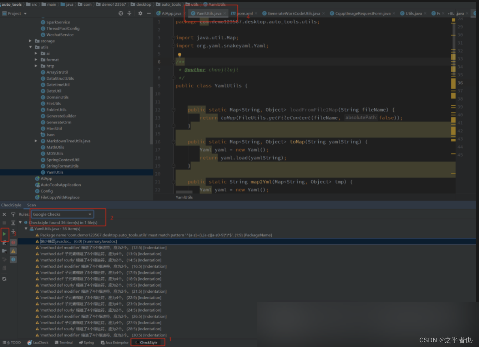Open TODO tool window
The image size is (479, 347).
click(x=12, y=342)
